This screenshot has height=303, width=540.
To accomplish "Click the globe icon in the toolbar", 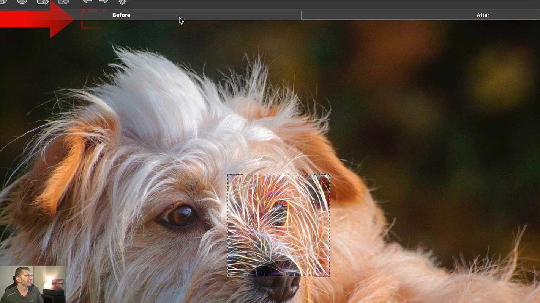I will [x=22, y=2].
